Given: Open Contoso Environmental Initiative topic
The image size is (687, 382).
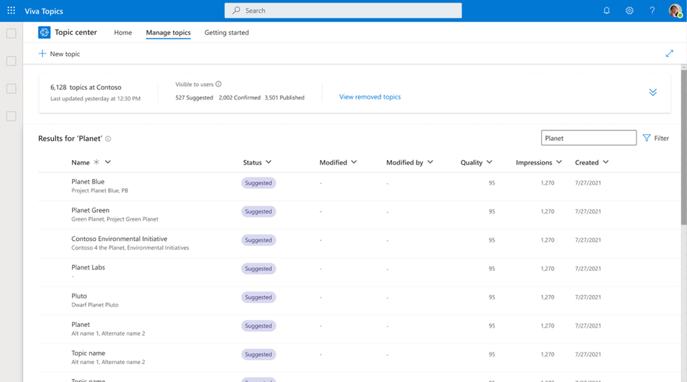Looking at the screenshot, I should pyautogui.click(x=119, y=238).
